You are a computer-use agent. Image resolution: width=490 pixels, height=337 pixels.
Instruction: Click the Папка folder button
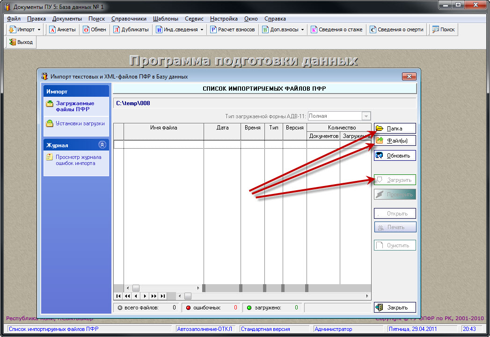coord(395,129)
